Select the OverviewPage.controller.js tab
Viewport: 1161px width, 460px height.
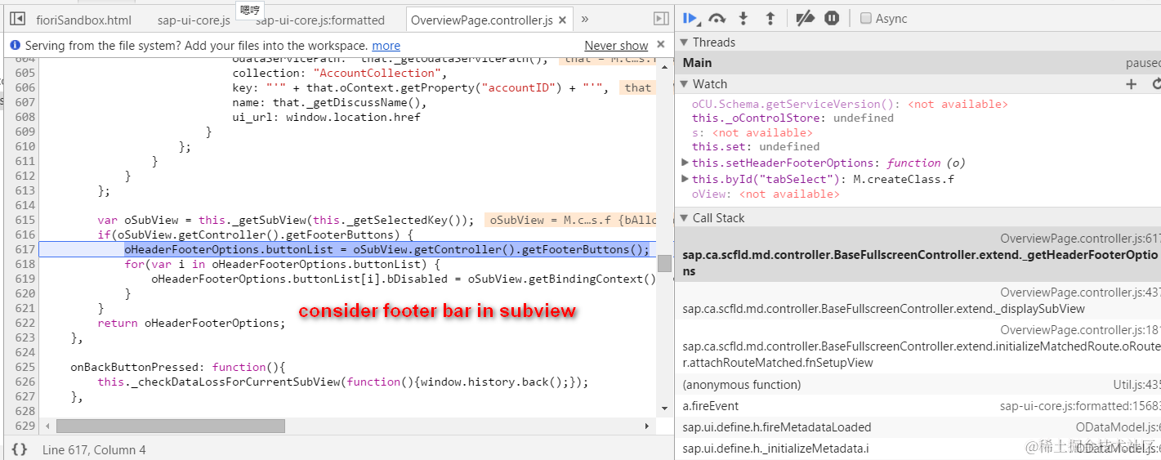482,20
